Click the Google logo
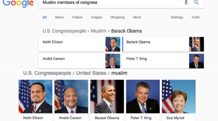The image size is (218, 121). (18, 3)
